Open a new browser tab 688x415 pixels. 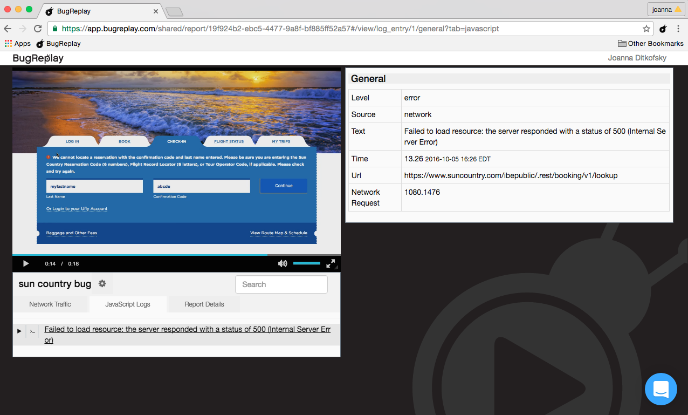pos(174,11)
